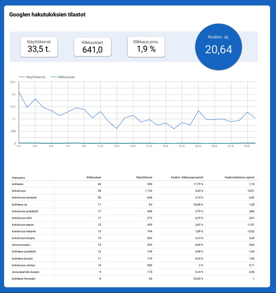Click the 'kotileena oy' search term
This screenshot has width=276, height=293.
click(20, 204)
